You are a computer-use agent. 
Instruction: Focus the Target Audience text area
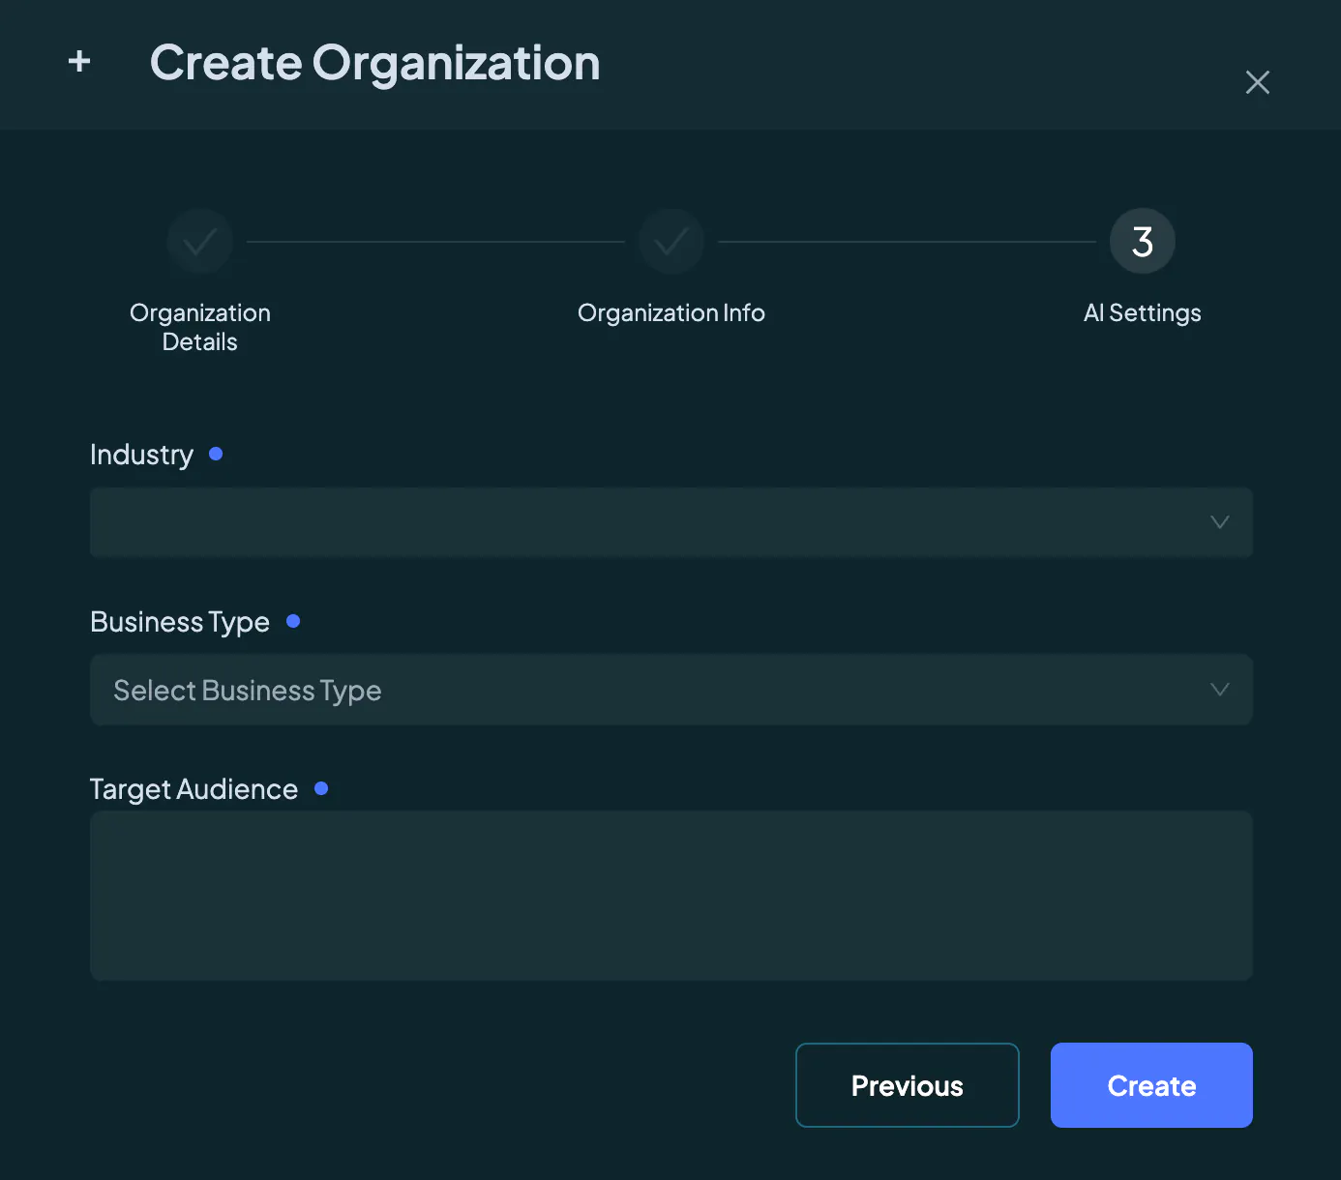point(671,896)
